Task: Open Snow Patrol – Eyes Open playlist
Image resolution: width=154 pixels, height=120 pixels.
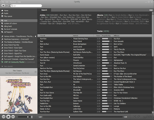Action: [13, 48]
